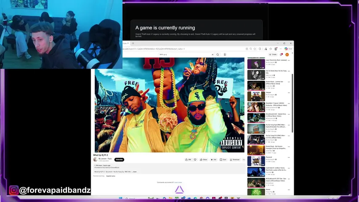
Task: Open options menu for Kodak Black No Flockin
Action: [x=289, y=147]
